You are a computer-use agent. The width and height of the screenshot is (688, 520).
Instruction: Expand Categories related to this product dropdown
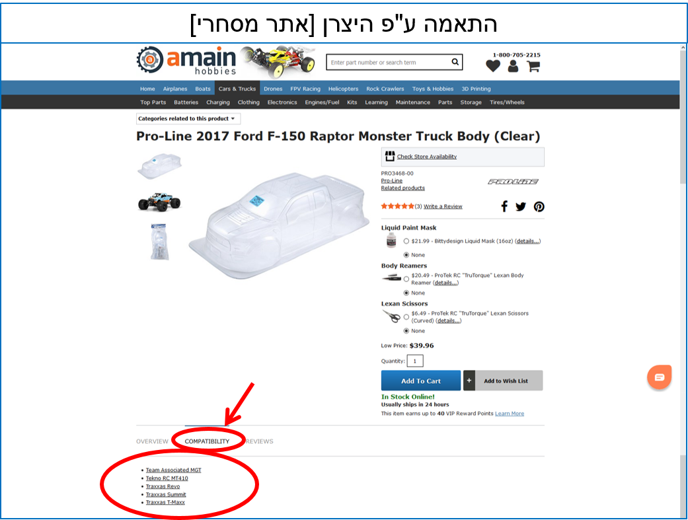point(188,118)
